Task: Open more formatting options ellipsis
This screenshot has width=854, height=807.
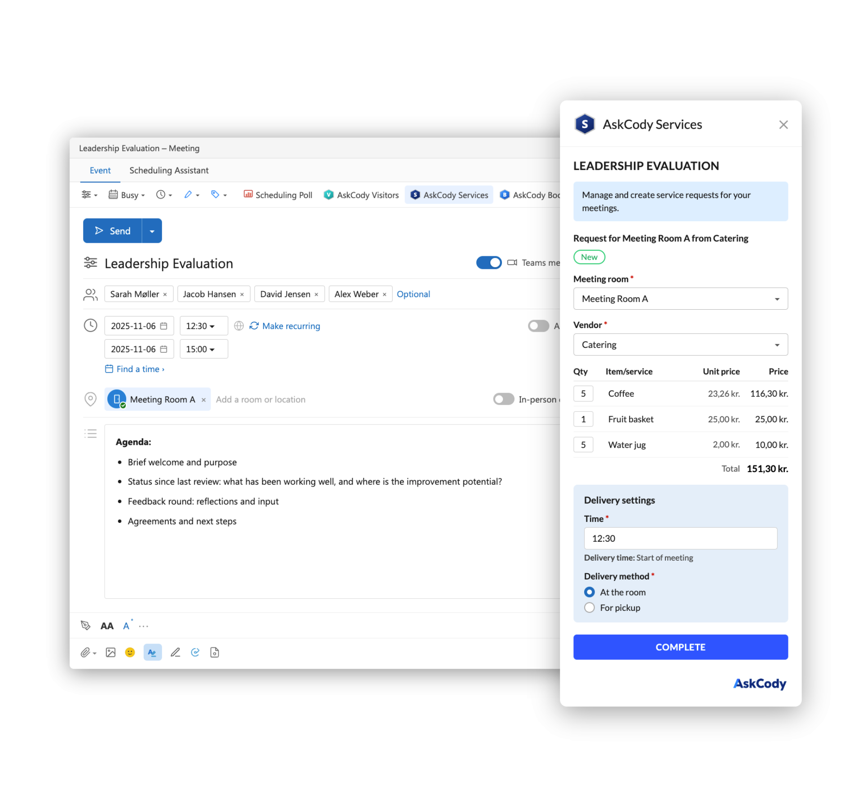Action: click(144, 626)
